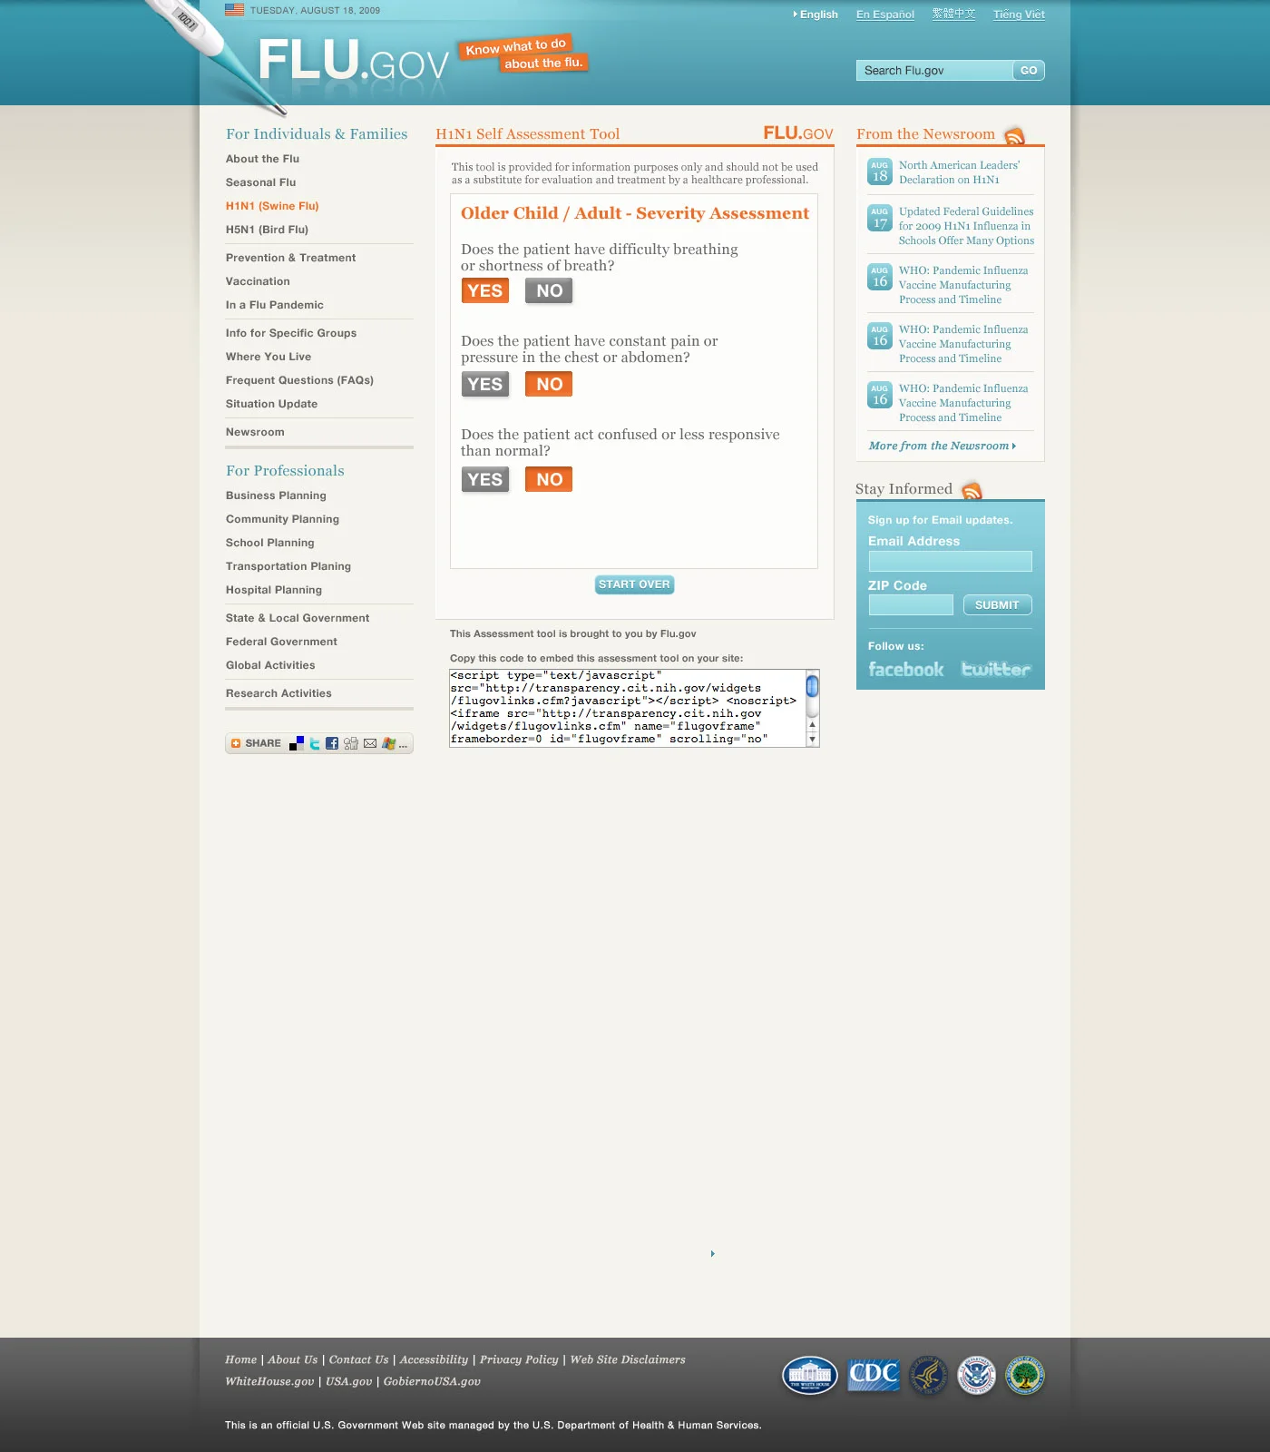Click the Search Flu.gov input field
Screen dimensions: 1270x1452
934,70
